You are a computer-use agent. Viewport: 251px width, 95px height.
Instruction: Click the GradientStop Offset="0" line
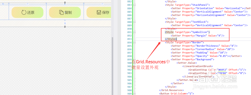pos(217,73)
